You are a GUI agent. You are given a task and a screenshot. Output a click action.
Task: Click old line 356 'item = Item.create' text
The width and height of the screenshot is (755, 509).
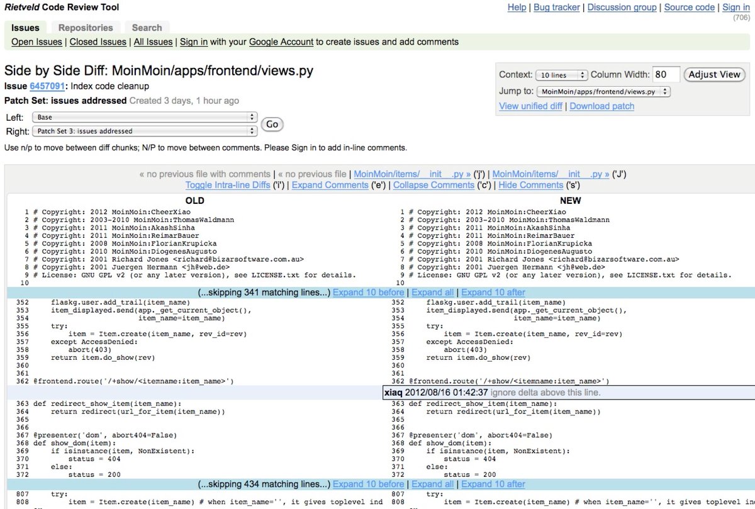(x=158, y=333)
